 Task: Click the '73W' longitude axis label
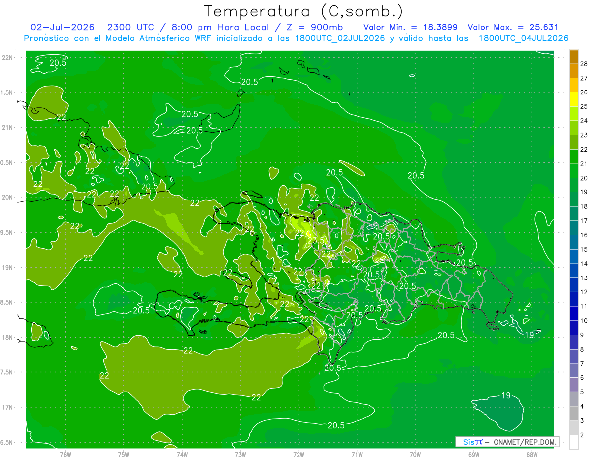(240, 454)
